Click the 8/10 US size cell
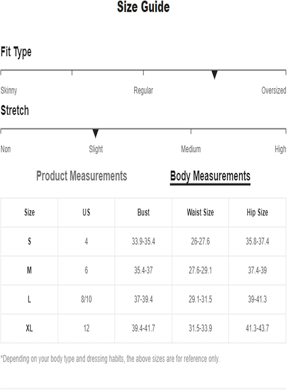This screenshot has width=287, height=390. (86, 300)
